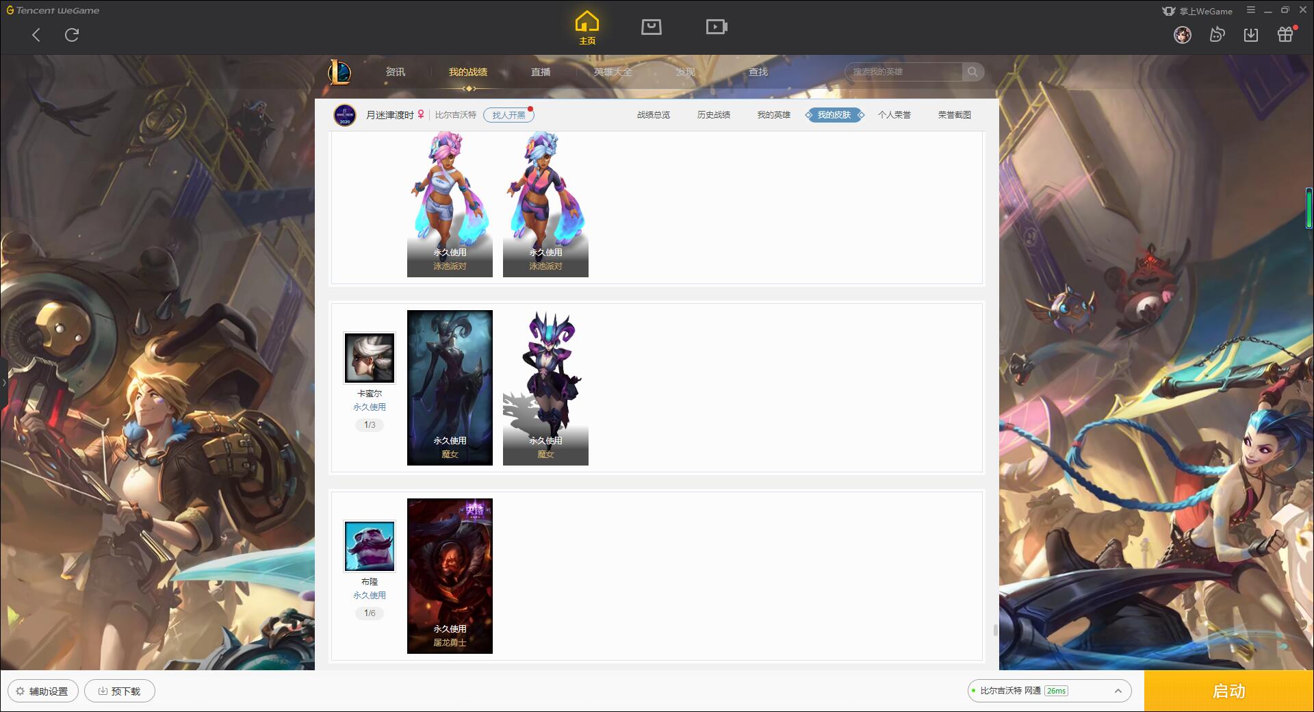Expand the left side panel arrow
This screenshot has width=1314, height=712.
(x=3, y=383)
